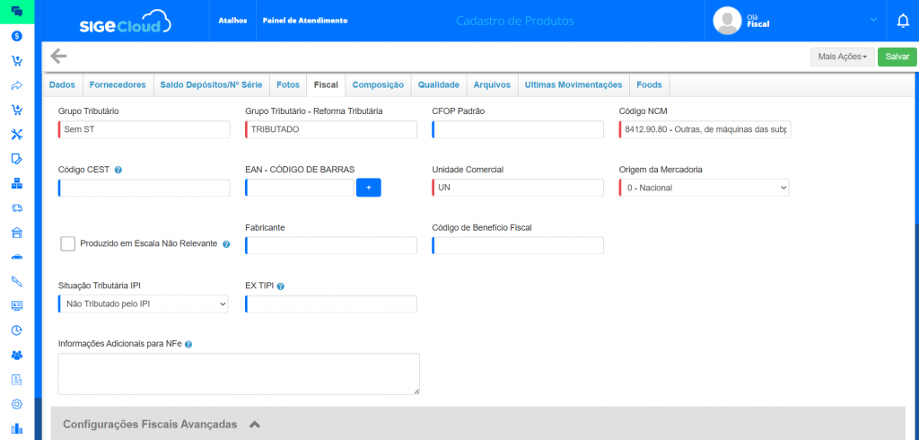Click the dollar sign finance icon
Screen dimensions: 919x440
point(16,36)
